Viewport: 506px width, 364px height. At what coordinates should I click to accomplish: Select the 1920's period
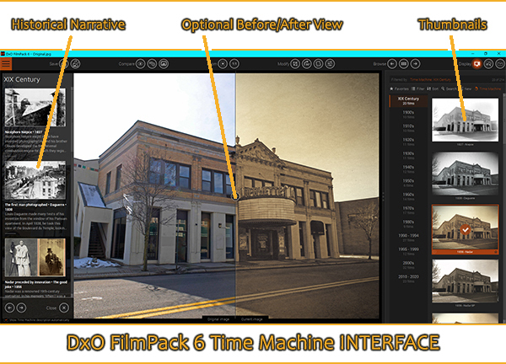click(x=408, y=142)
